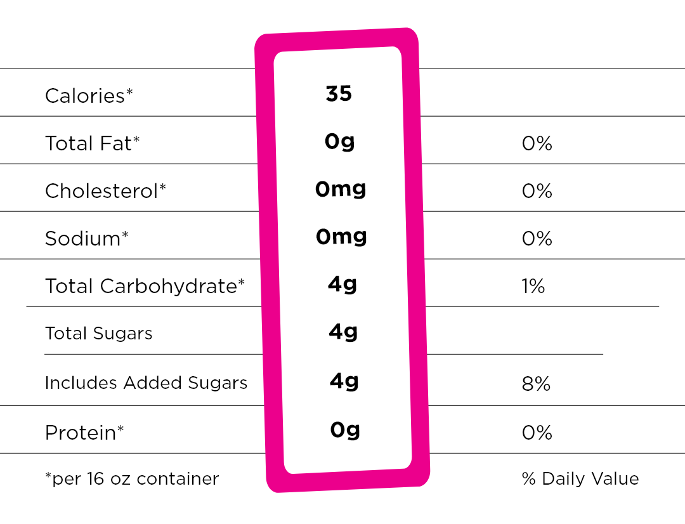Image resolution: width=685 pixels, height=524 pixels.
Task: Select the 0mg value for Sodium
Action: tap(341, 237)
